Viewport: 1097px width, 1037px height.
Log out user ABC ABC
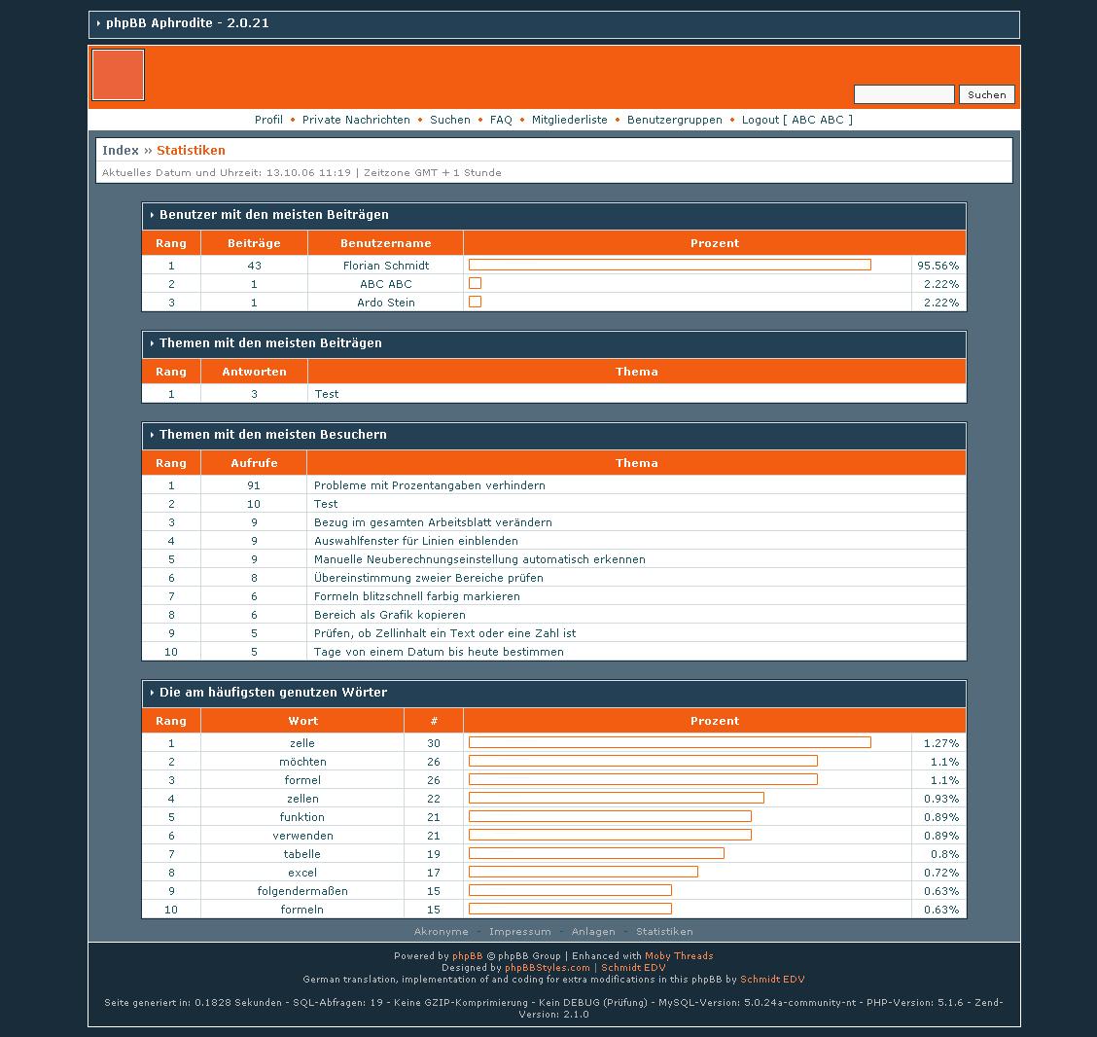pos(796,120)
